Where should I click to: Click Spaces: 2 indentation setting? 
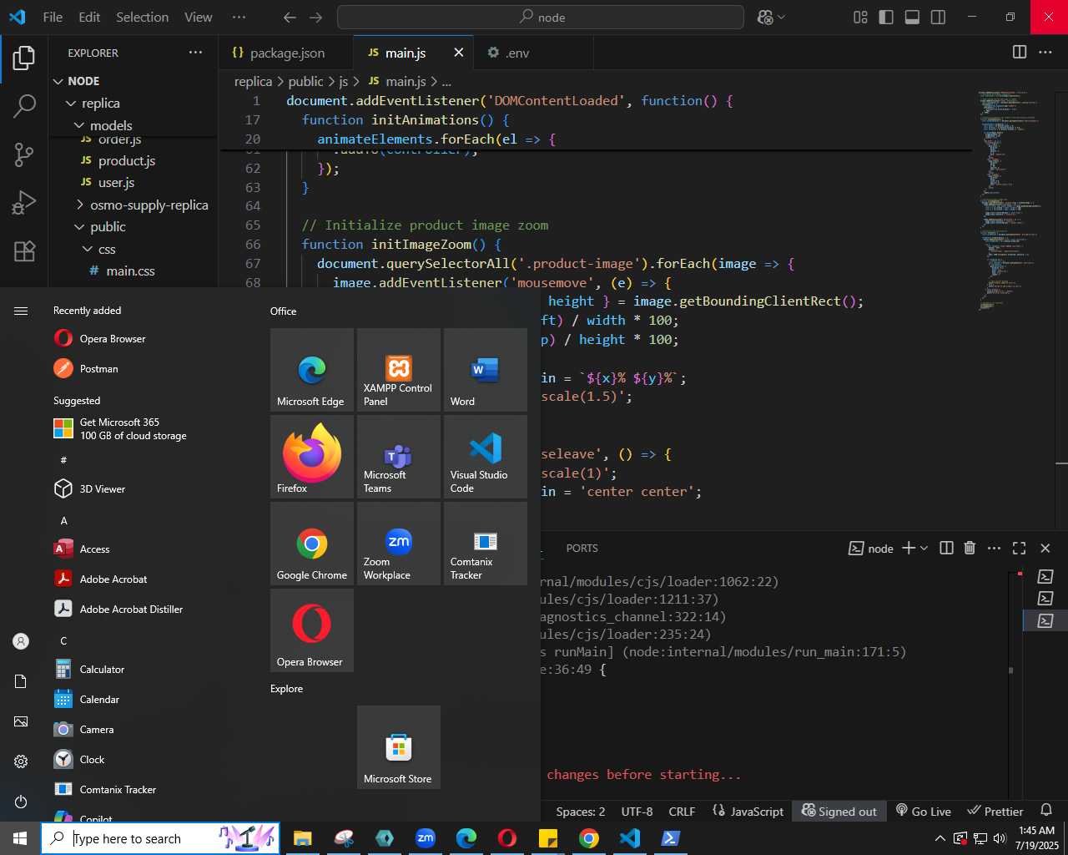tap(581, 811)
